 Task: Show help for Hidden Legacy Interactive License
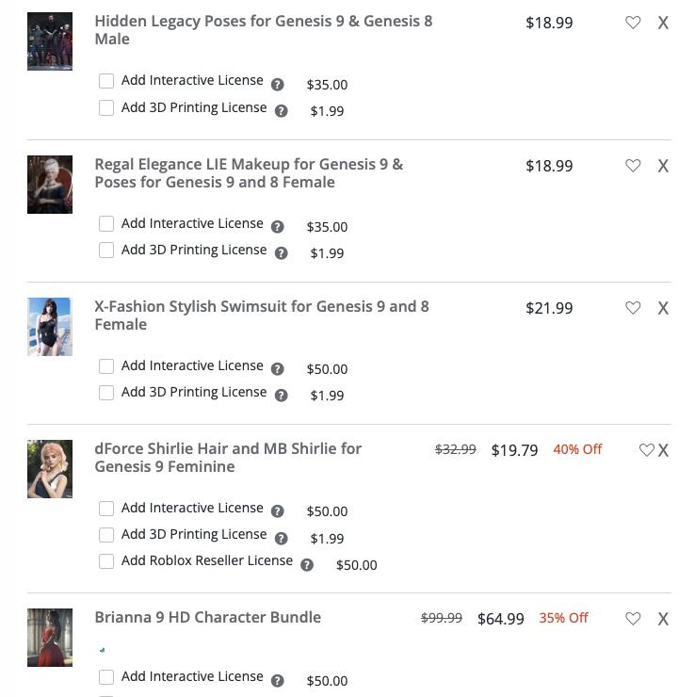277,84
